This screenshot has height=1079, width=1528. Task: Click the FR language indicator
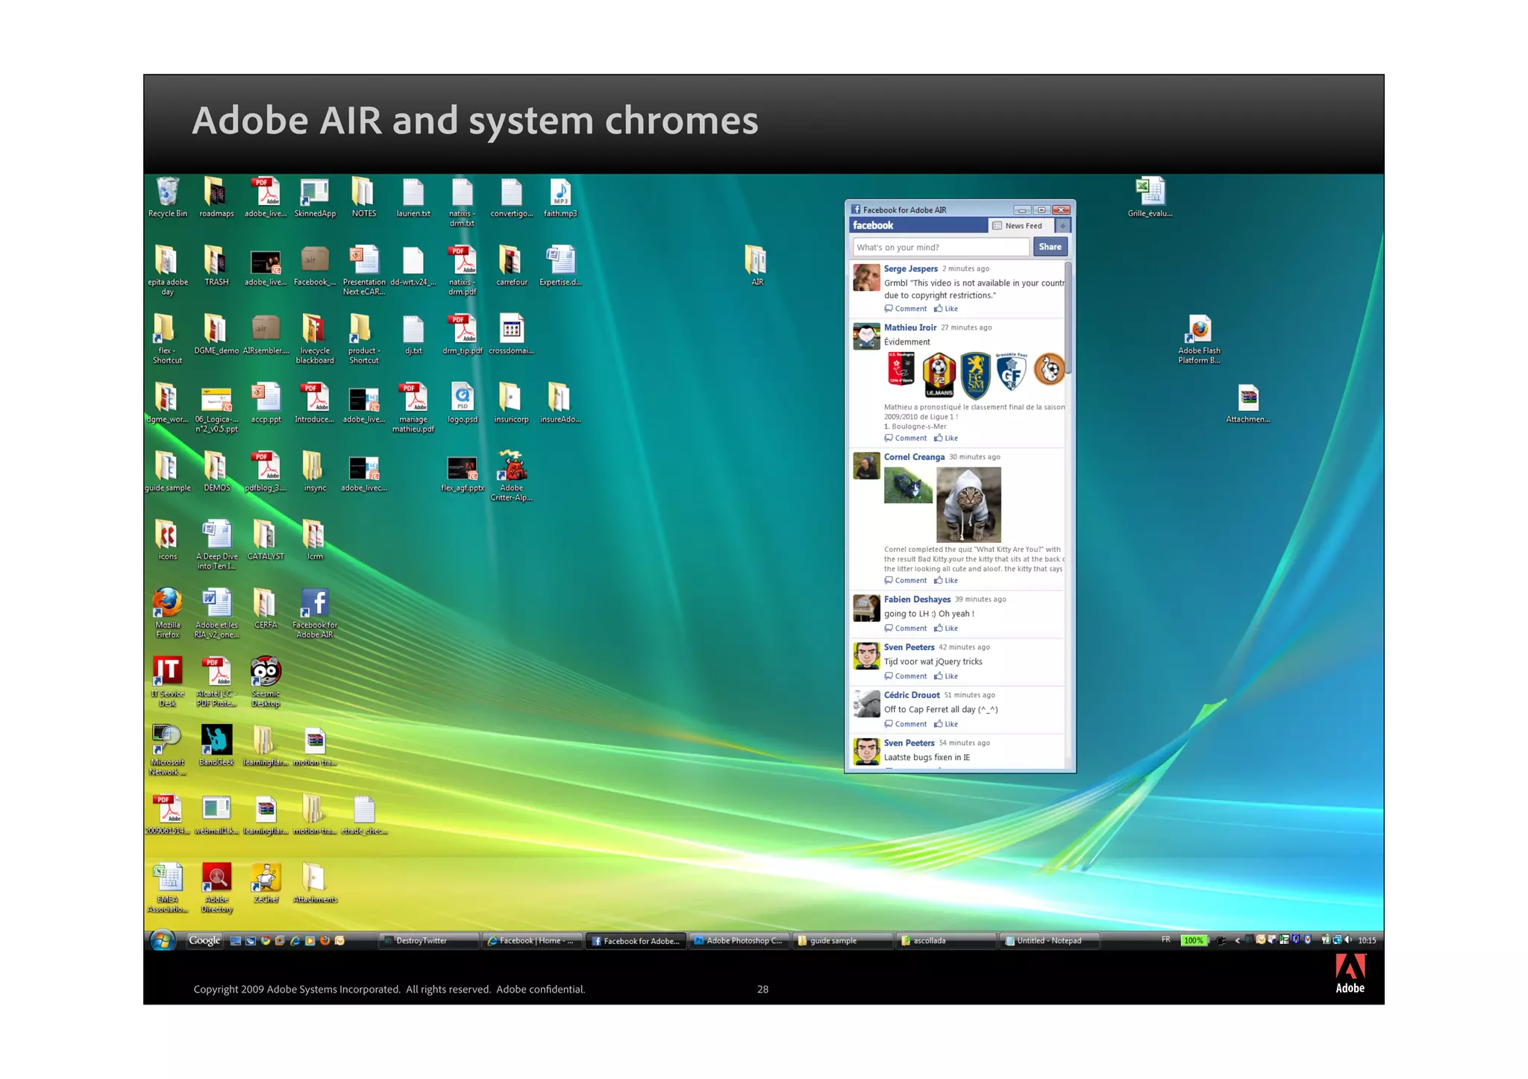(1165, 940)
